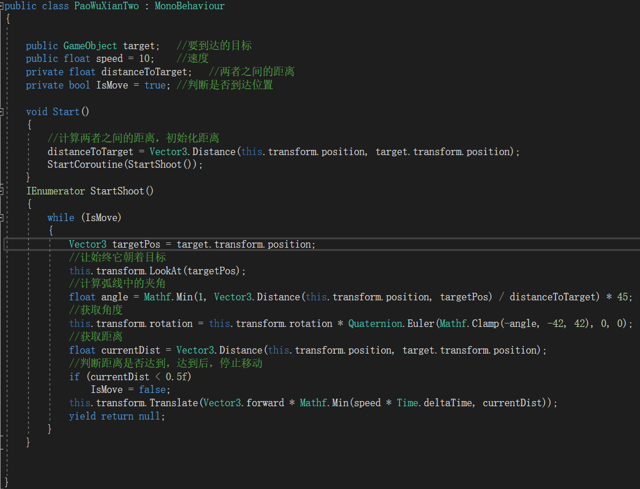
Task: Click the GameObject type of the target field
Action: (90, 45)
